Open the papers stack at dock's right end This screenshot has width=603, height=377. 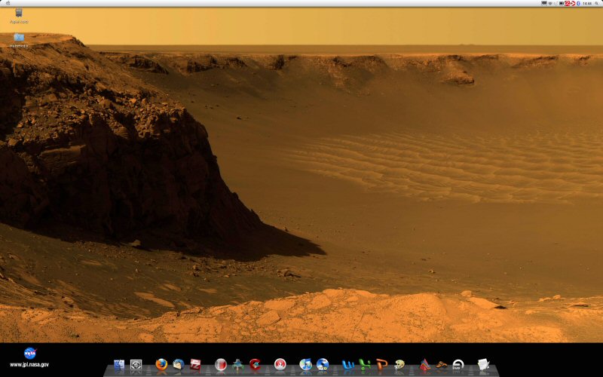click(x=483, y=365)
